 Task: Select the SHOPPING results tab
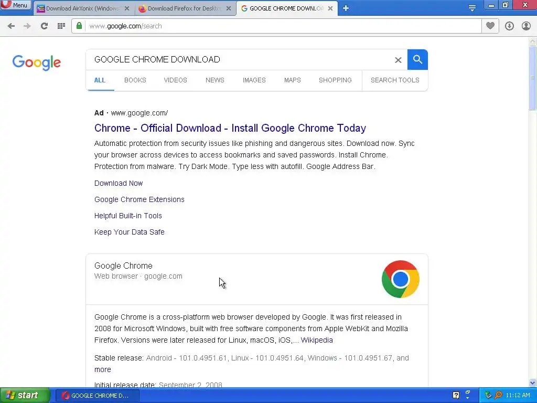point(335,80)
